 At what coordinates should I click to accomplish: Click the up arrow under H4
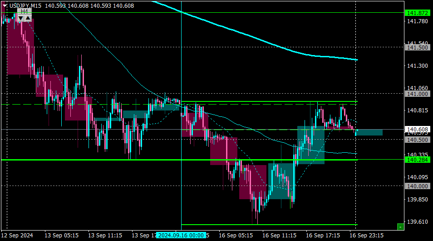[28, 18]
